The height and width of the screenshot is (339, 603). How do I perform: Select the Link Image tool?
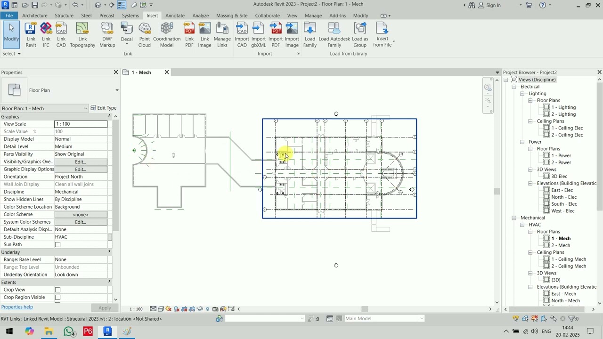click(204, 35)
